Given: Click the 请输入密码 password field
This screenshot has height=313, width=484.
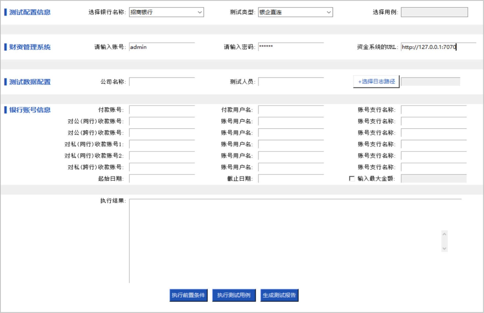Looking at the screenshot, I should coord(291,47).
